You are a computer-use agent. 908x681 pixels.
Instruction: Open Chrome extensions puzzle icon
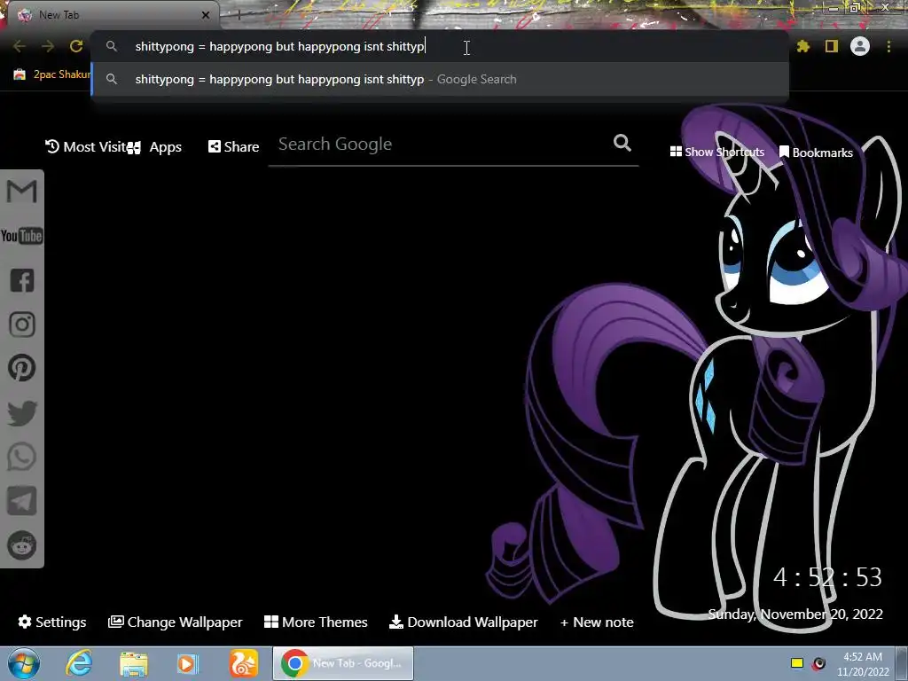[803, 46]
